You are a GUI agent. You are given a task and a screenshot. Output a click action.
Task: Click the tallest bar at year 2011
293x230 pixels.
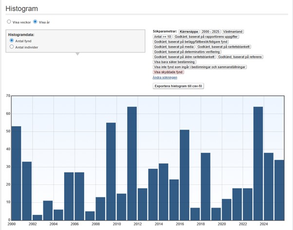(x=132, y=163)
